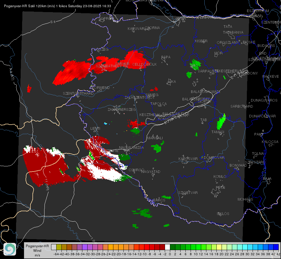Click the olive swatch next to the gray one
Image resolution: width=281 pixels, height=259 pixels.
pos(59,247)
